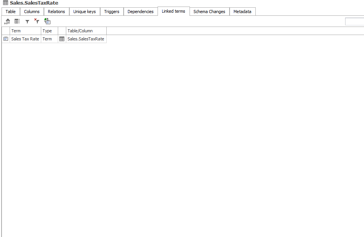Open the Columns tab

tap(32, 12)
